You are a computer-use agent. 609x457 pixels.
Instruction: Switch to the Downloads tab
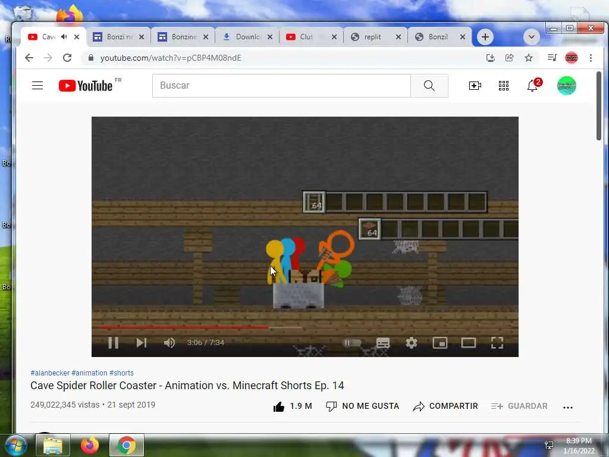click(248, 37)
